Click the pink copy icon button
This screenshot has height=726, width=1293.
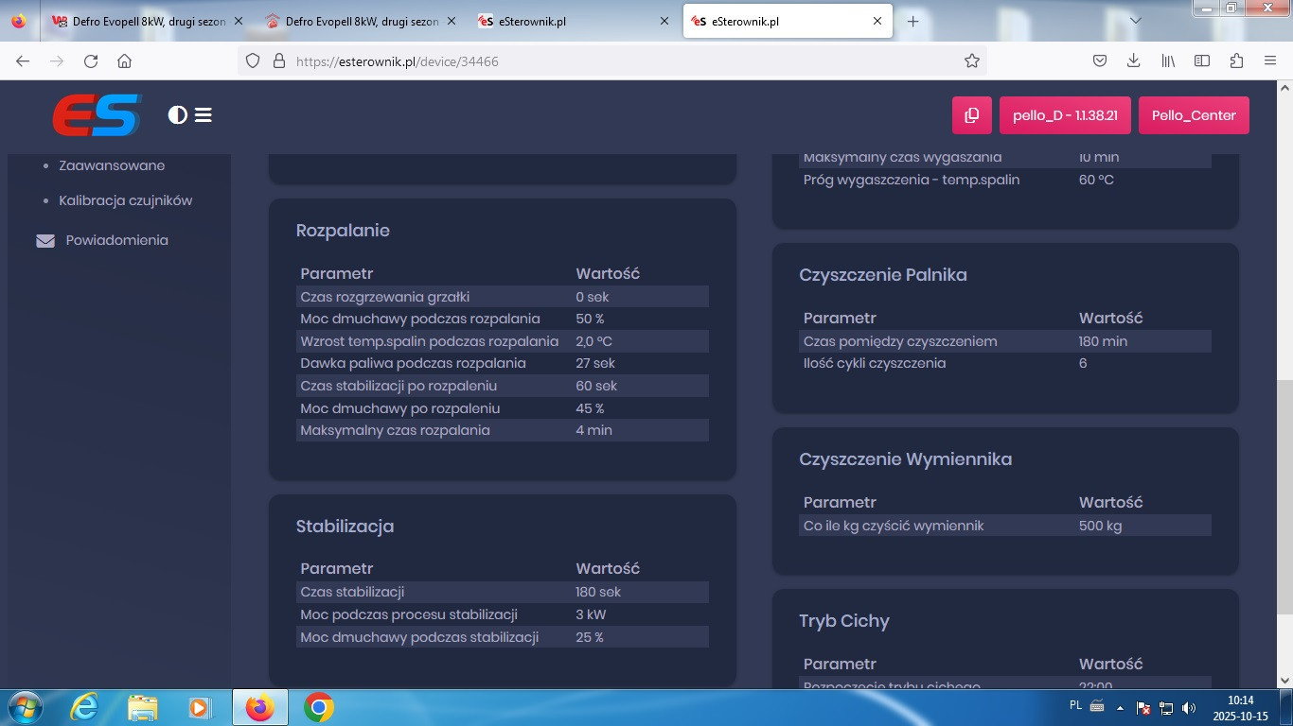[x=971, y=115]
